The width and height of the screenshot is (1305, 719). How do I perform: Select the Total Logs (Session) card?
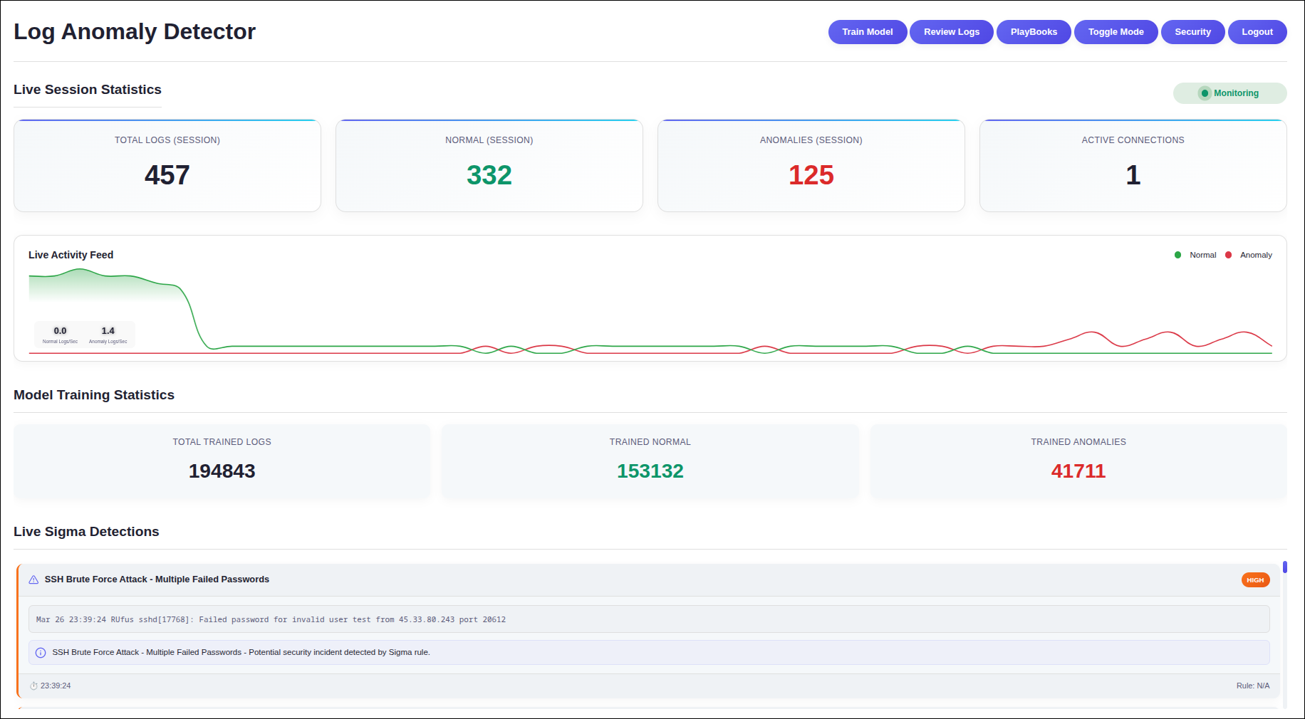point(167,166)
